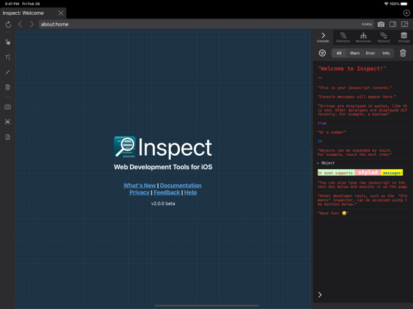Viewport: 413px width, 309px height.
Task: Select the Warn filter segment
Action: point(355,53)
